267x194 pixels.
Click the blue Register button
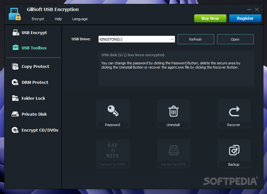245,18
